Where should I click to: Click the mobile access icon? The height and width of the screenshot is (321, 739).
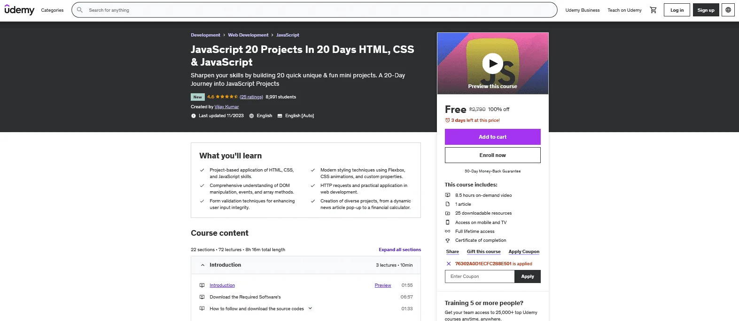coord(448,223)
